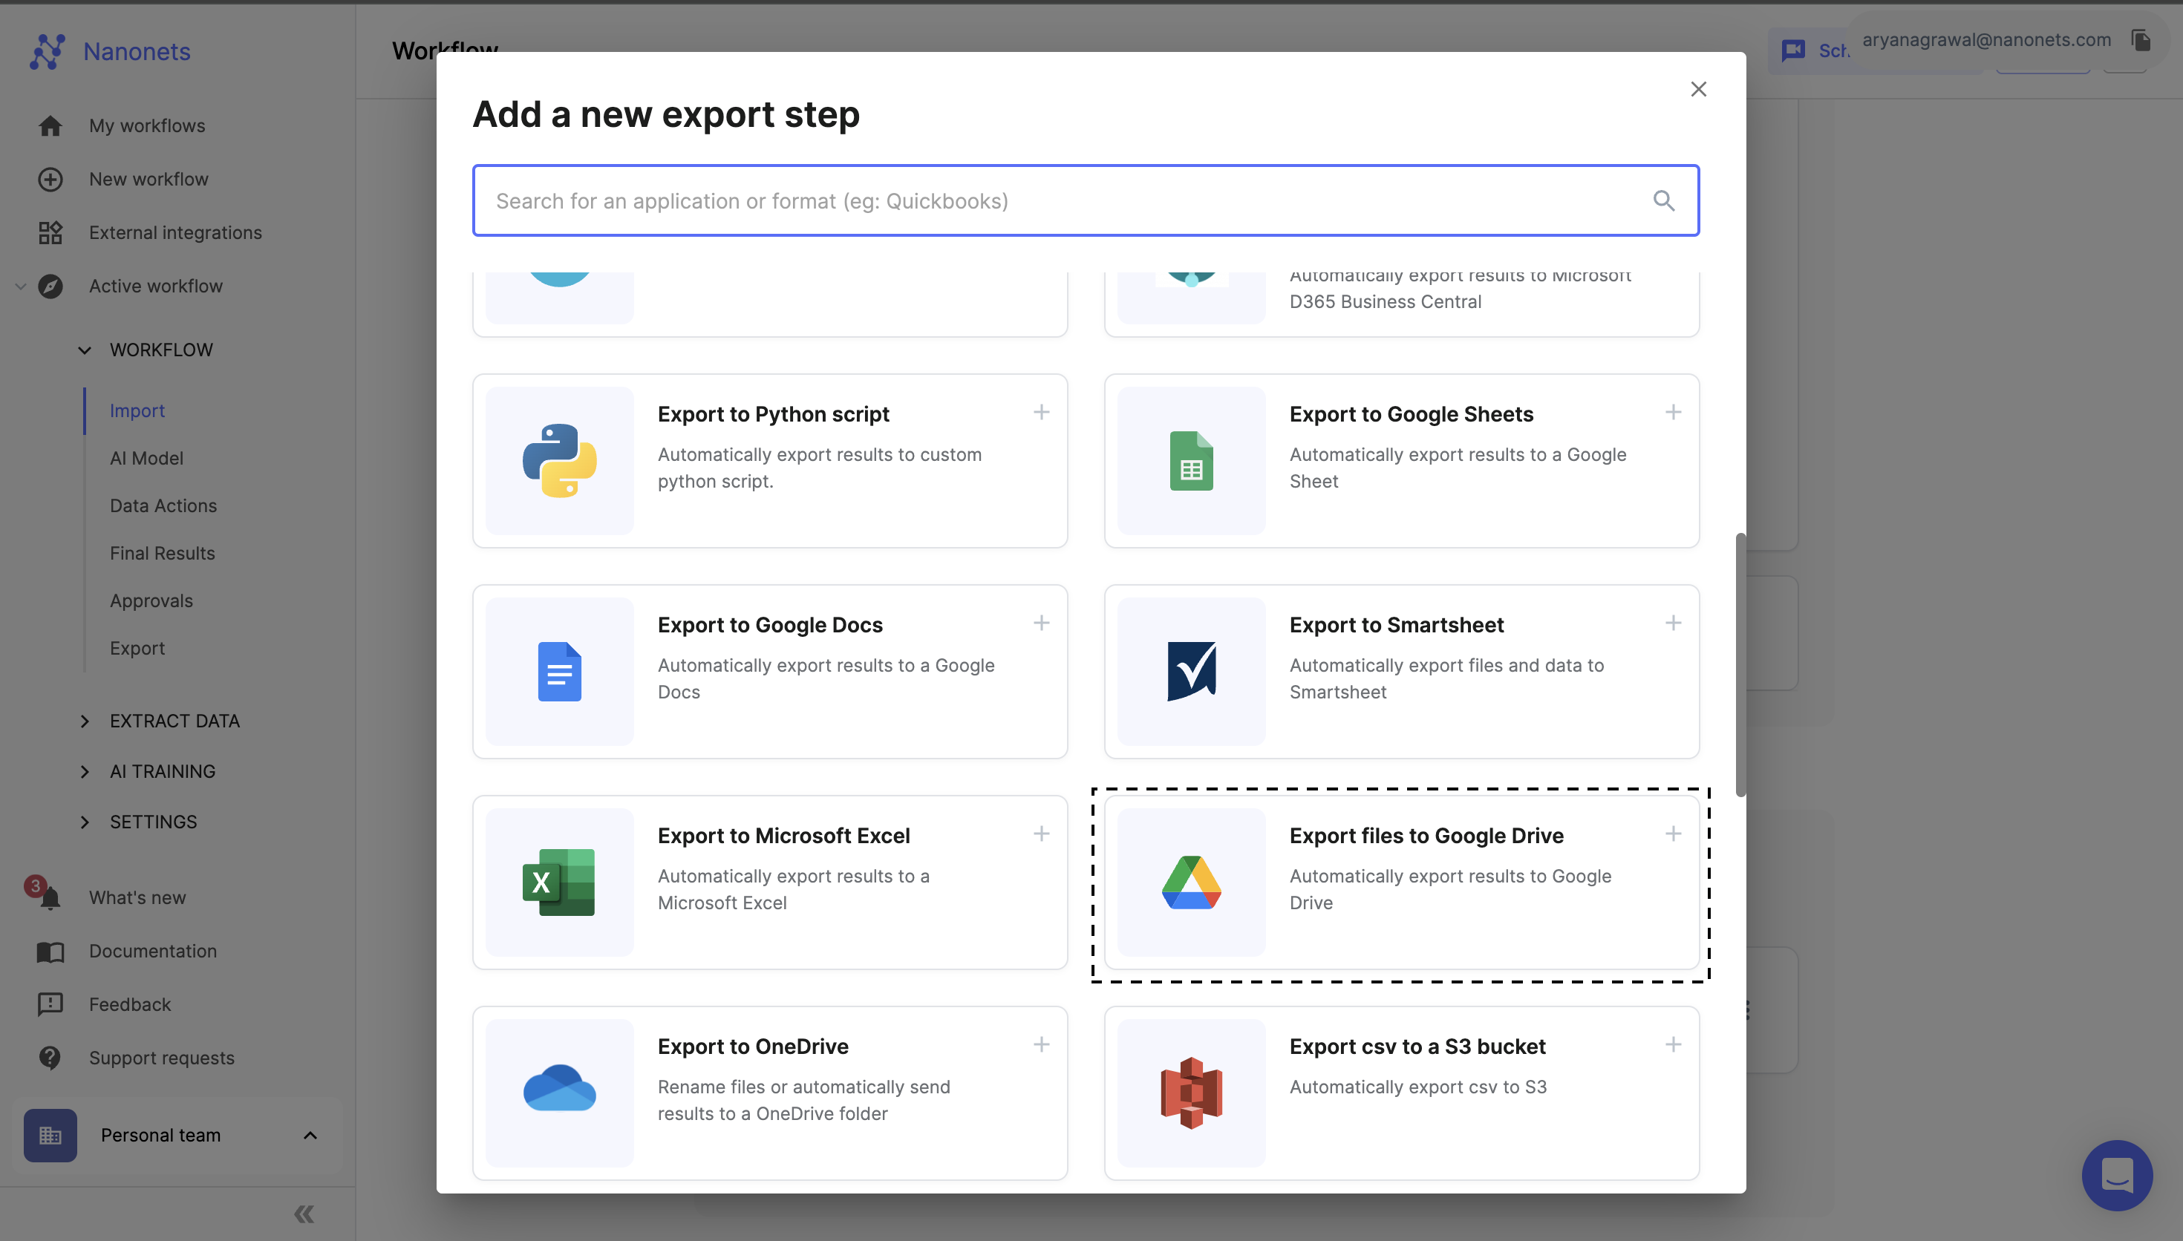Viewport: 2183px width, 1241px height.
Task: Add Python script export with plus icon
Action: [x=1042, y=413]
